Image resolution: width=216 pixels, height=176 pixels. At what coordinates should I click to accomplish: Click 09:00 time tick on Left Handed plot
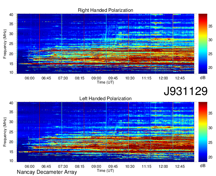[x=96, y=166]
